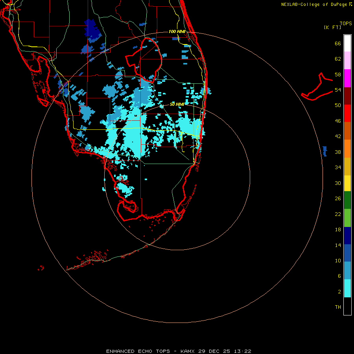Click the small blue echo over the Atlantic
The image size is (354, 354).
coord(325,151)
